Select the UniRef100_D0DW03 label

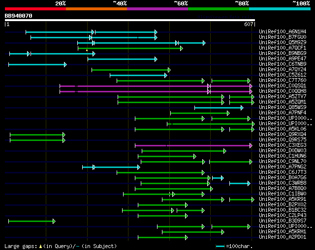coord(283,151)
